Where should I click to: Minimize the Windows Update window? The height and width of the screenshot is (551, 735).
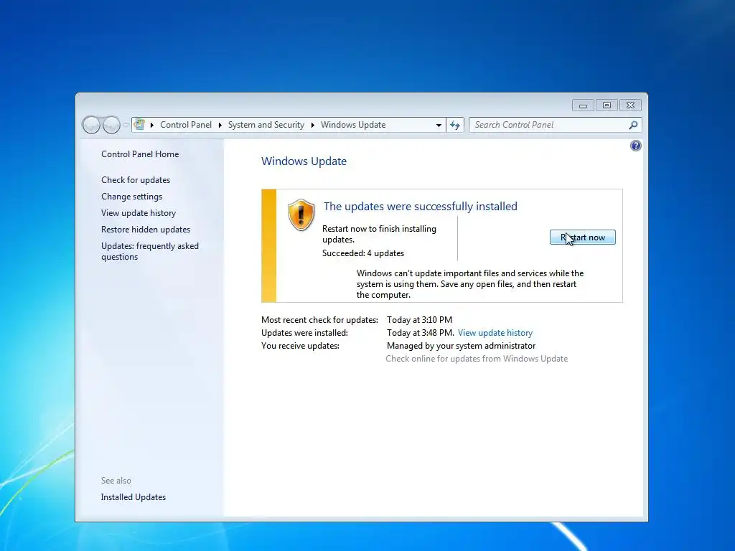(583, 105)
